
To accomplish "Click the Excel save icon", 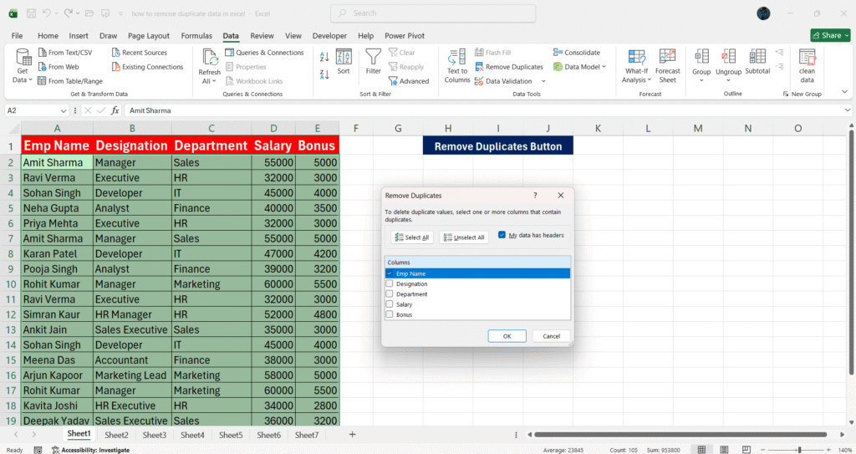I will [x=31, y=13].
